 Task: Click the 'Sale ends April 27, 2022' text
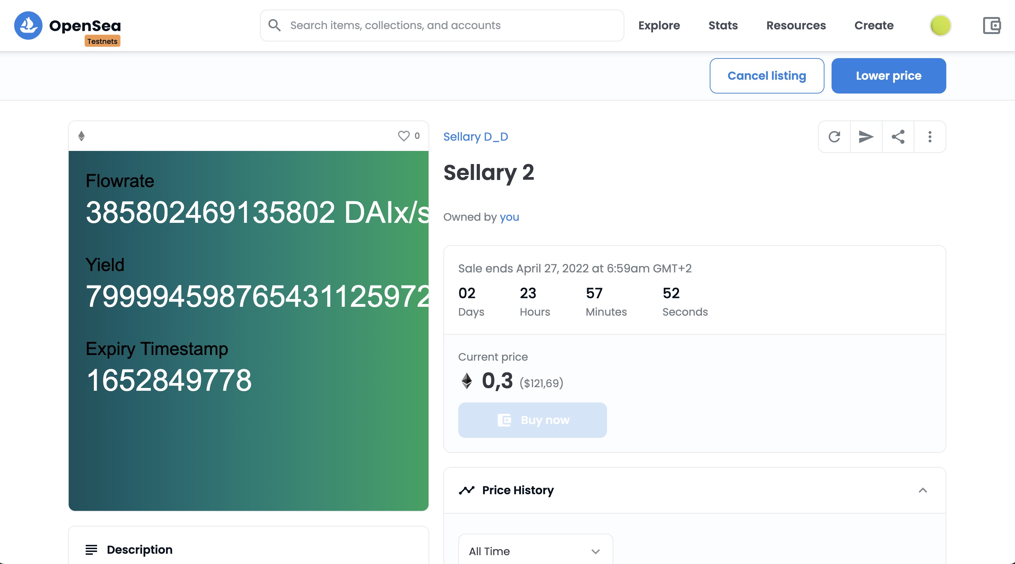[575, 269]
